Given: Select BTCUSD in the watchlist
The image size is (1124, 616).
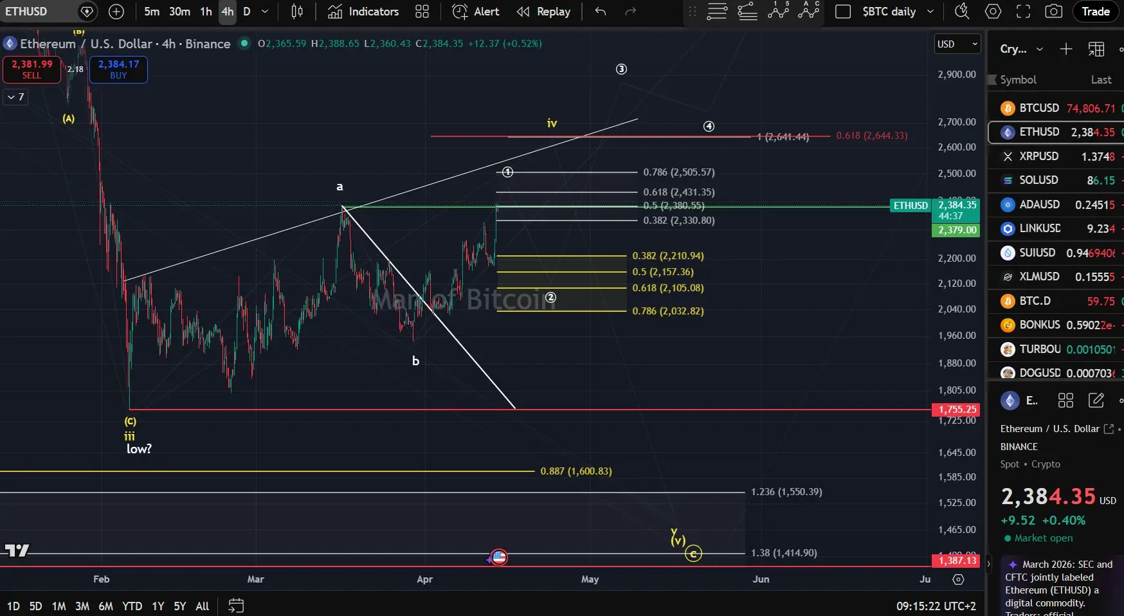Looking at the screenshot, I should [1056, 108].
